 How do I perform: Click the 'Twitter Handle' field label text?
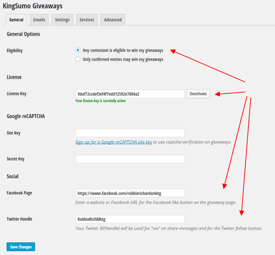(20, 219)
